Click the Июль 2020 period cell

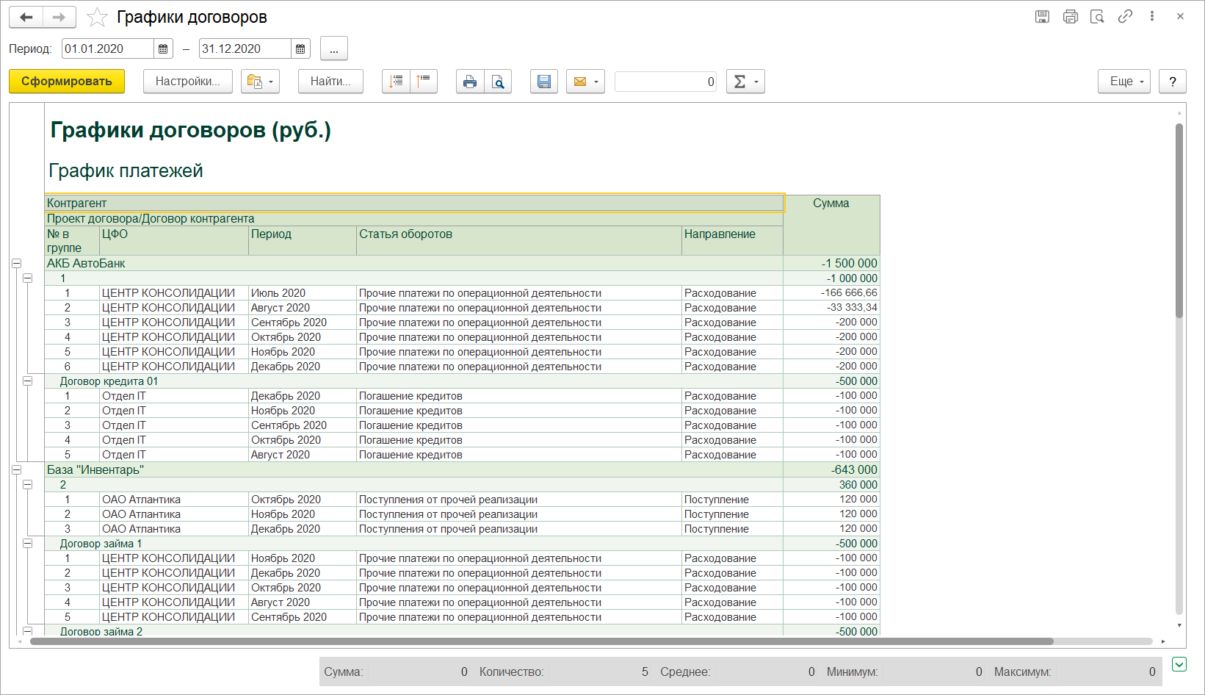click(x=303, y=292)
